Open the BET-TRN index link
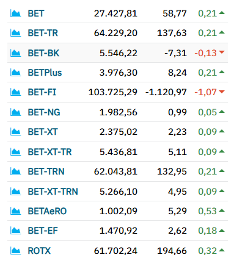 pos(46,171)
